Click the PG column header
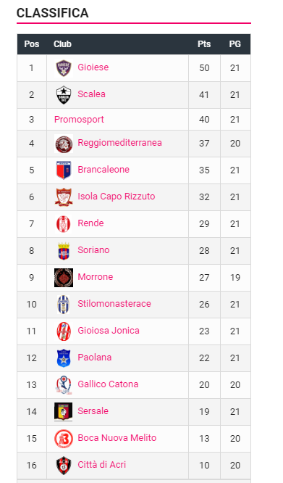Viewport: 283px width, 483px height. pos(235,44)
